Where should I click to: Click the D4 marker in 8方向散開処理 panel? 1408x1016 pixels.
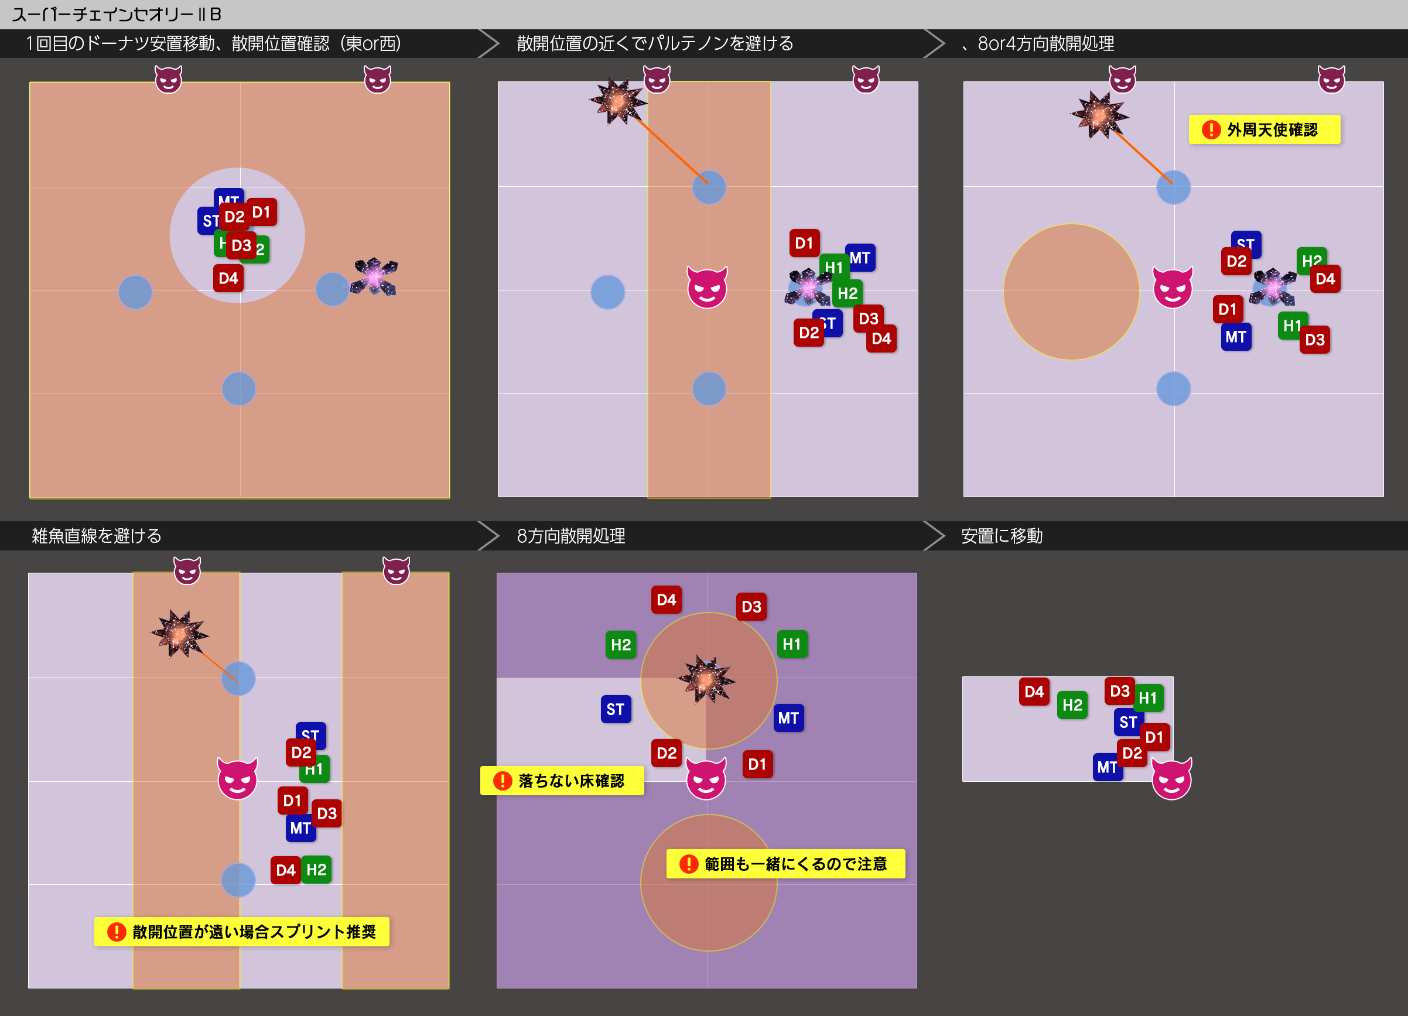tap(666, 600)
